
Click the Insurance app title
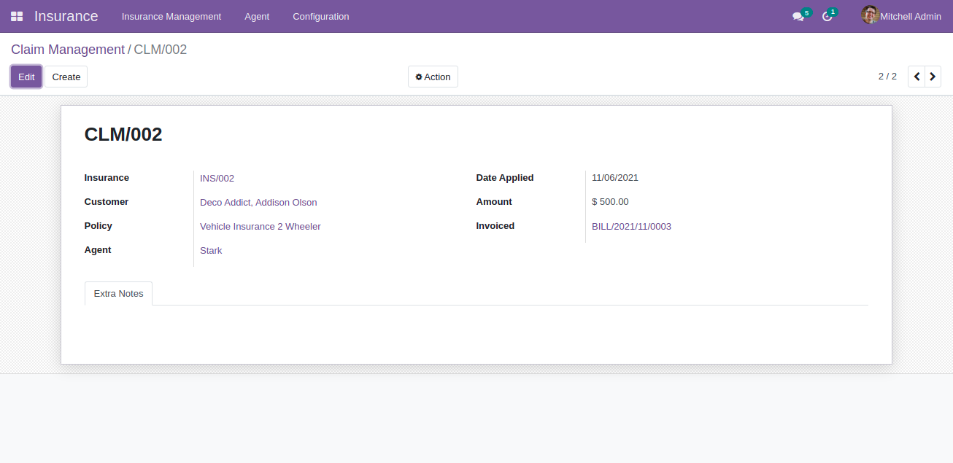[66, 16]
